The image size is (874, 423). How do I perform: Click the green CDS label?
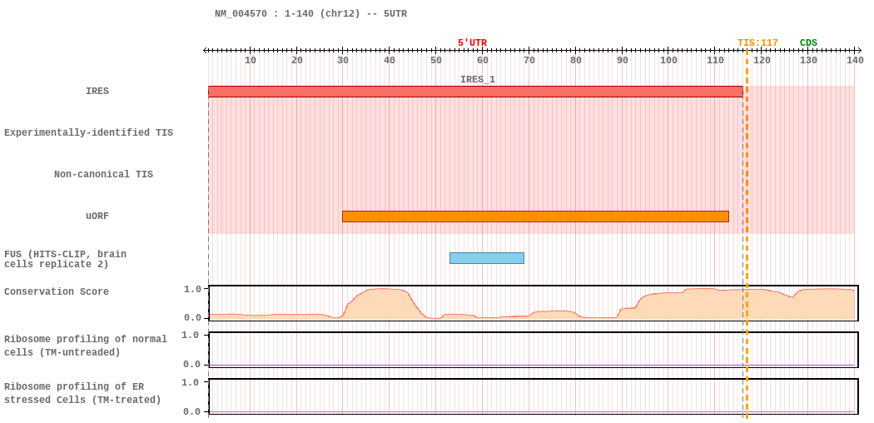coord(808,43)
